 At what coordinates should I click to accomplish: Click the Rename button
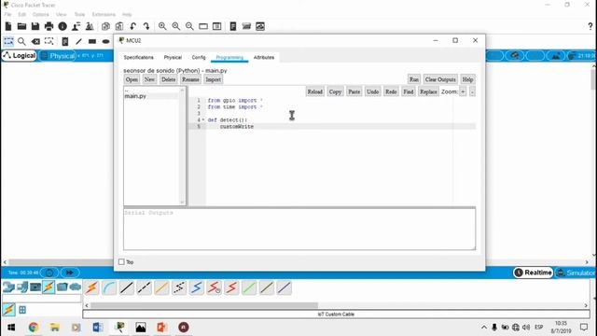click(190, 79)
